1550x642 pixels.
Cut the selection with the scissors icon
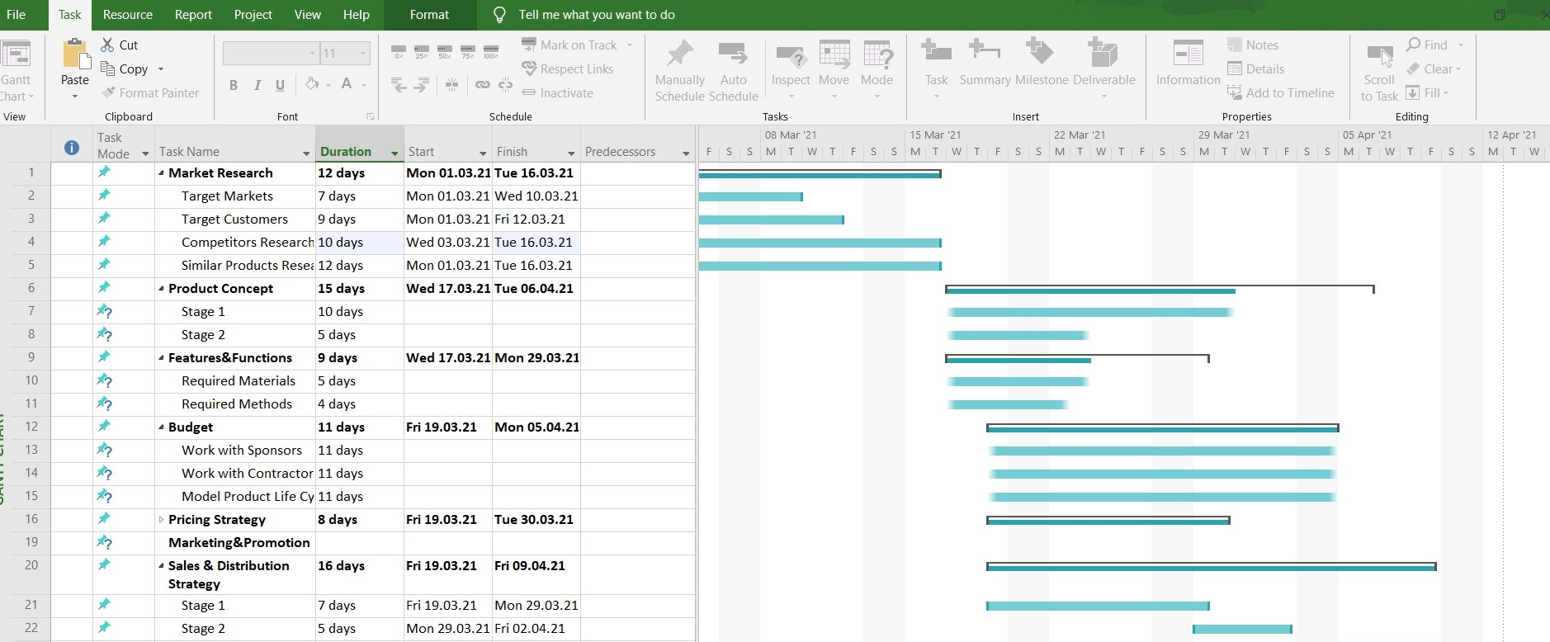[108, 45]
